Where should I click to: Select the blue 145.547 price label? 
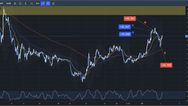(125, 27)
